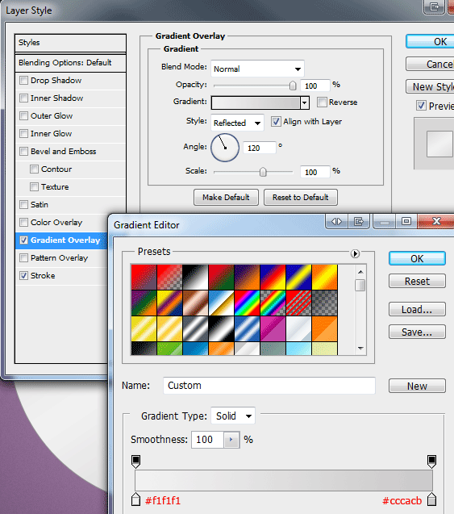Enable the Texture checkbox

click(x=34, y=187)
